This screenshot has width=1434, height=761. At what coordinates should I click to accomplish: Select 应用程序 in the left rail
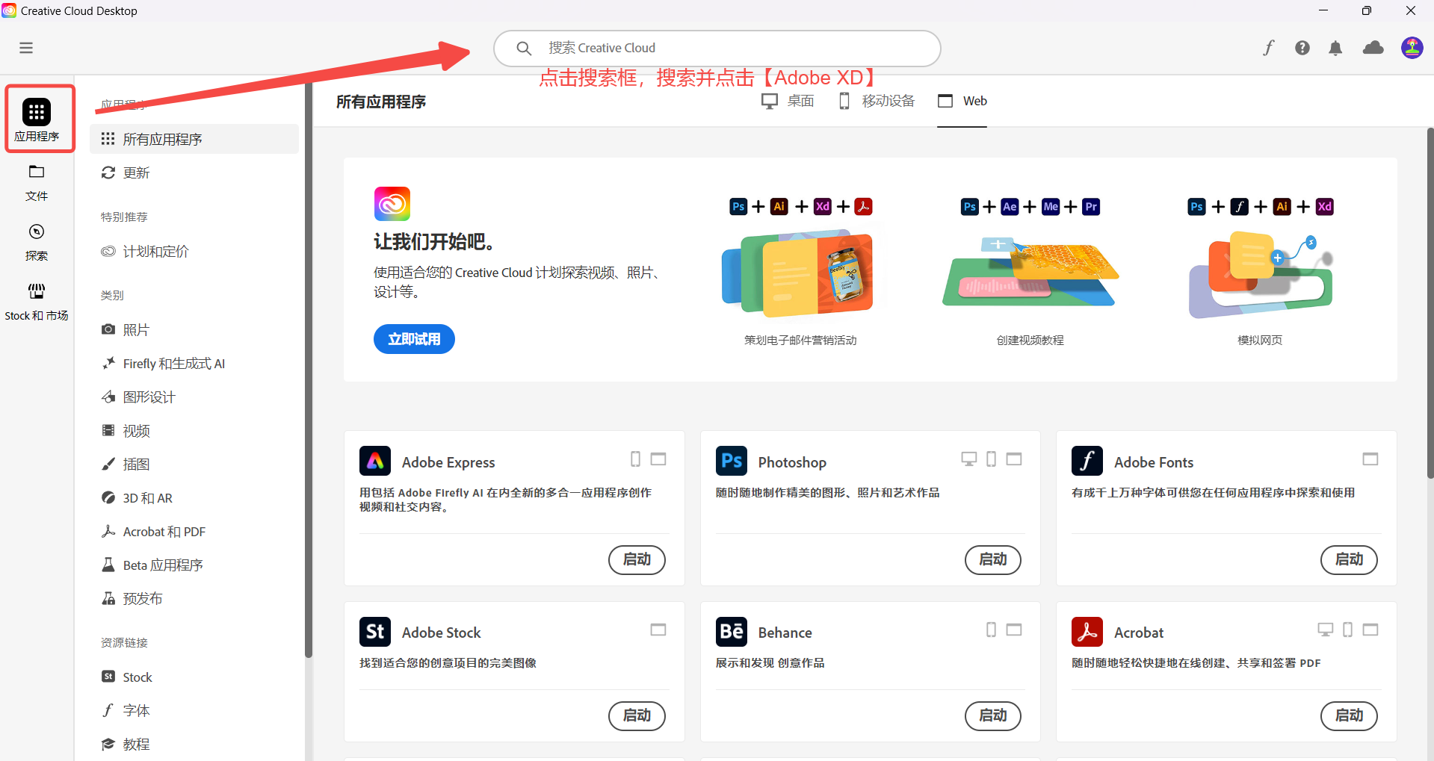coord(37,119)
